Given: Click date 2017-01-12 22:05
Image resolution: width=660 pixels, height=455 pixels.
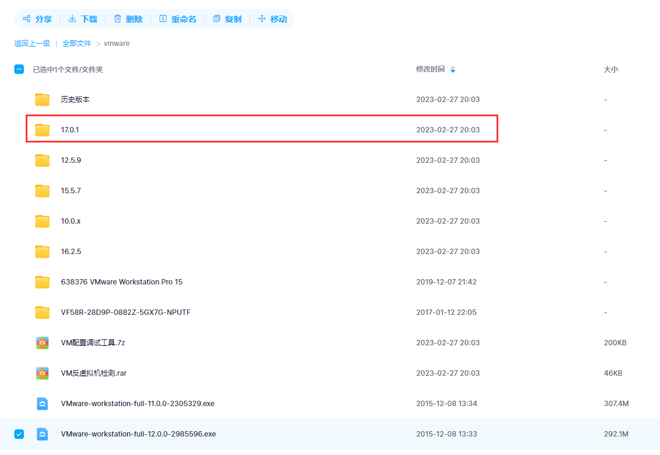Looking at the screenshot, I should [x=446, y=312].
